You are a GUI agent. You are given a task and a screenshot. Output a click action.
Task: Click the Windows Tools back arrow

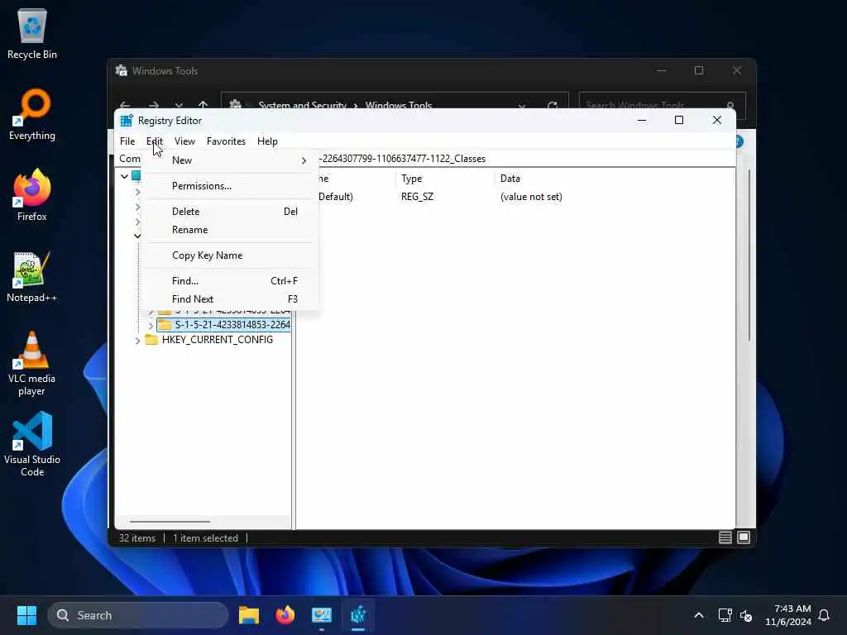pyautogui.click(x=126, y=105)
